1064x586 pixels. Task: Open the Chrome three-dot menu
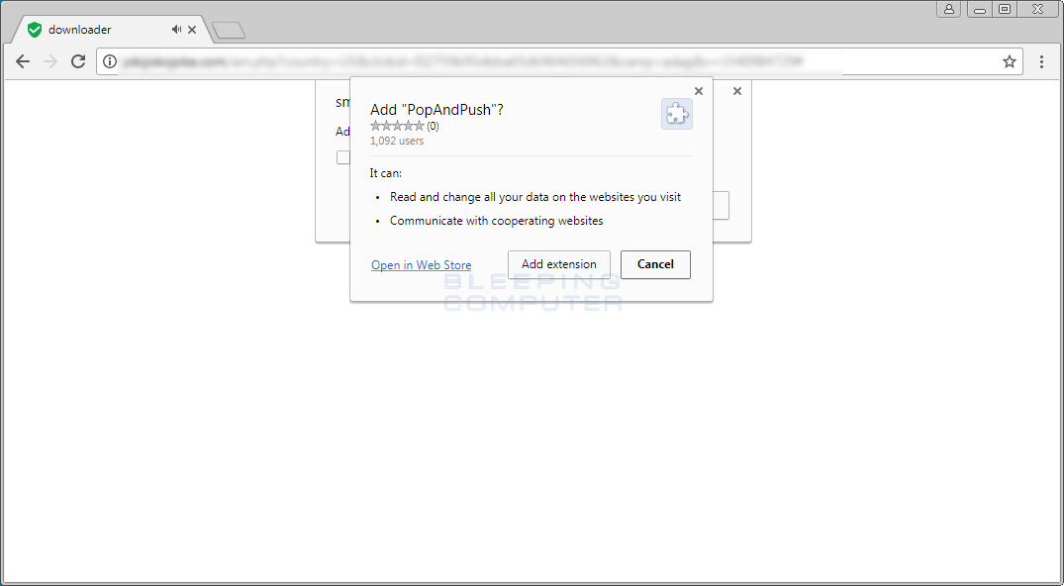click(1041, 61)
